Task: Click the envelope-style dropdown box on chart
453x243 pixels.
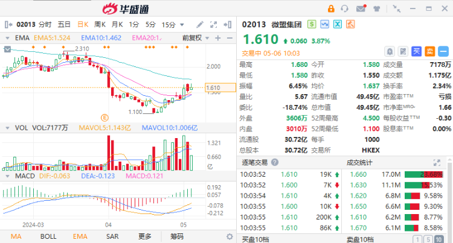Action: 7,49
